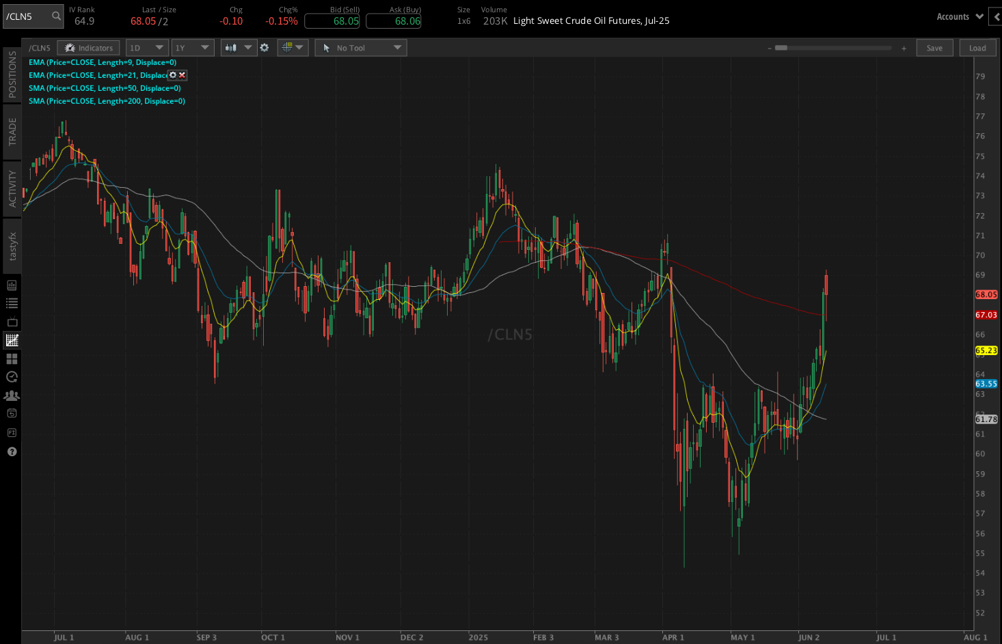
Task: Remove the EMA Length=21 study
Action: [181, 75]
